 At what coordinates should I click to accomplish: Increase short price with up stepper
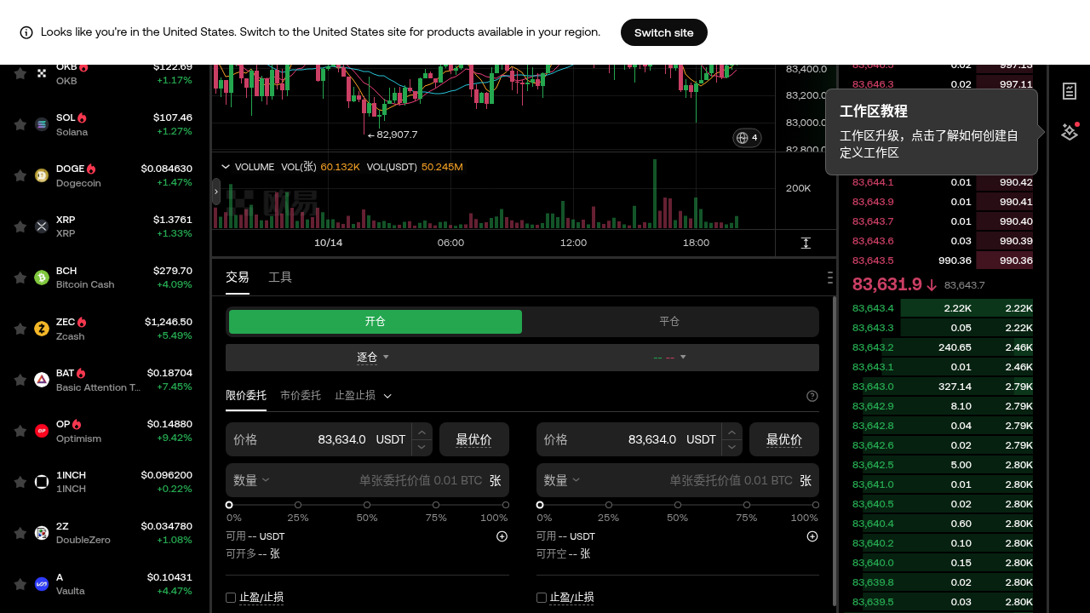[x=732, y=433]
